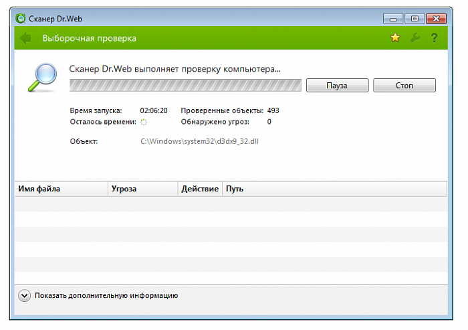Click the striped scan progress bar
The image size is (468, 330).
click(x=185, y=86)
